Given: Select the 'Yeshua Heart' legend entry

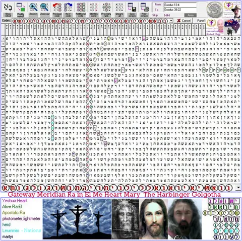Looking at the screenshot, I should pyautogui.click(x=15, y=201).
